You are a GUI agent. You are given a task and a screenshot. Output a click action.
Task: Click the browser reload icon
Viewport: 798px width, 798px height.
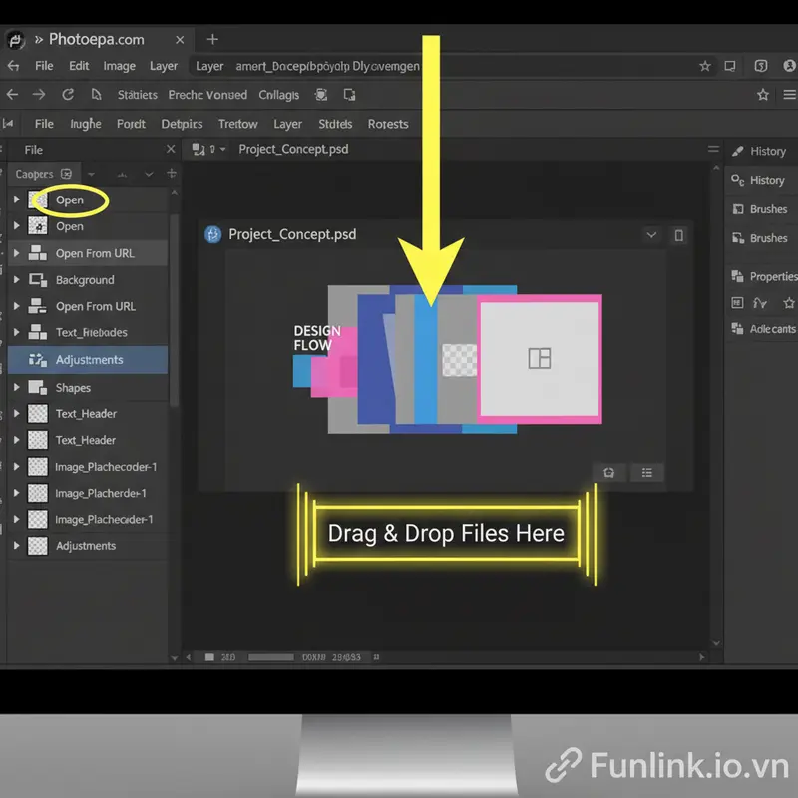68,95
